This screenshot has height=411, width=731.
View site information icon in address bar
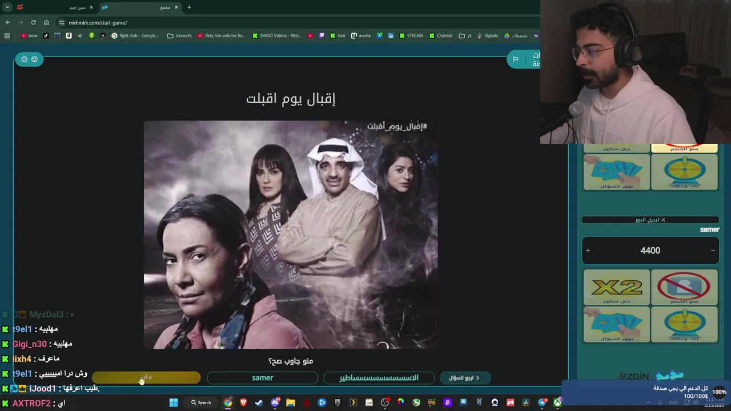[x=62, y=23]
